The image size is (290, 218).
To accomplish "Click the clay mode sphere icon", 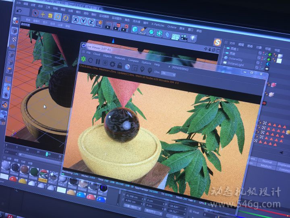I will click(127, 66).
